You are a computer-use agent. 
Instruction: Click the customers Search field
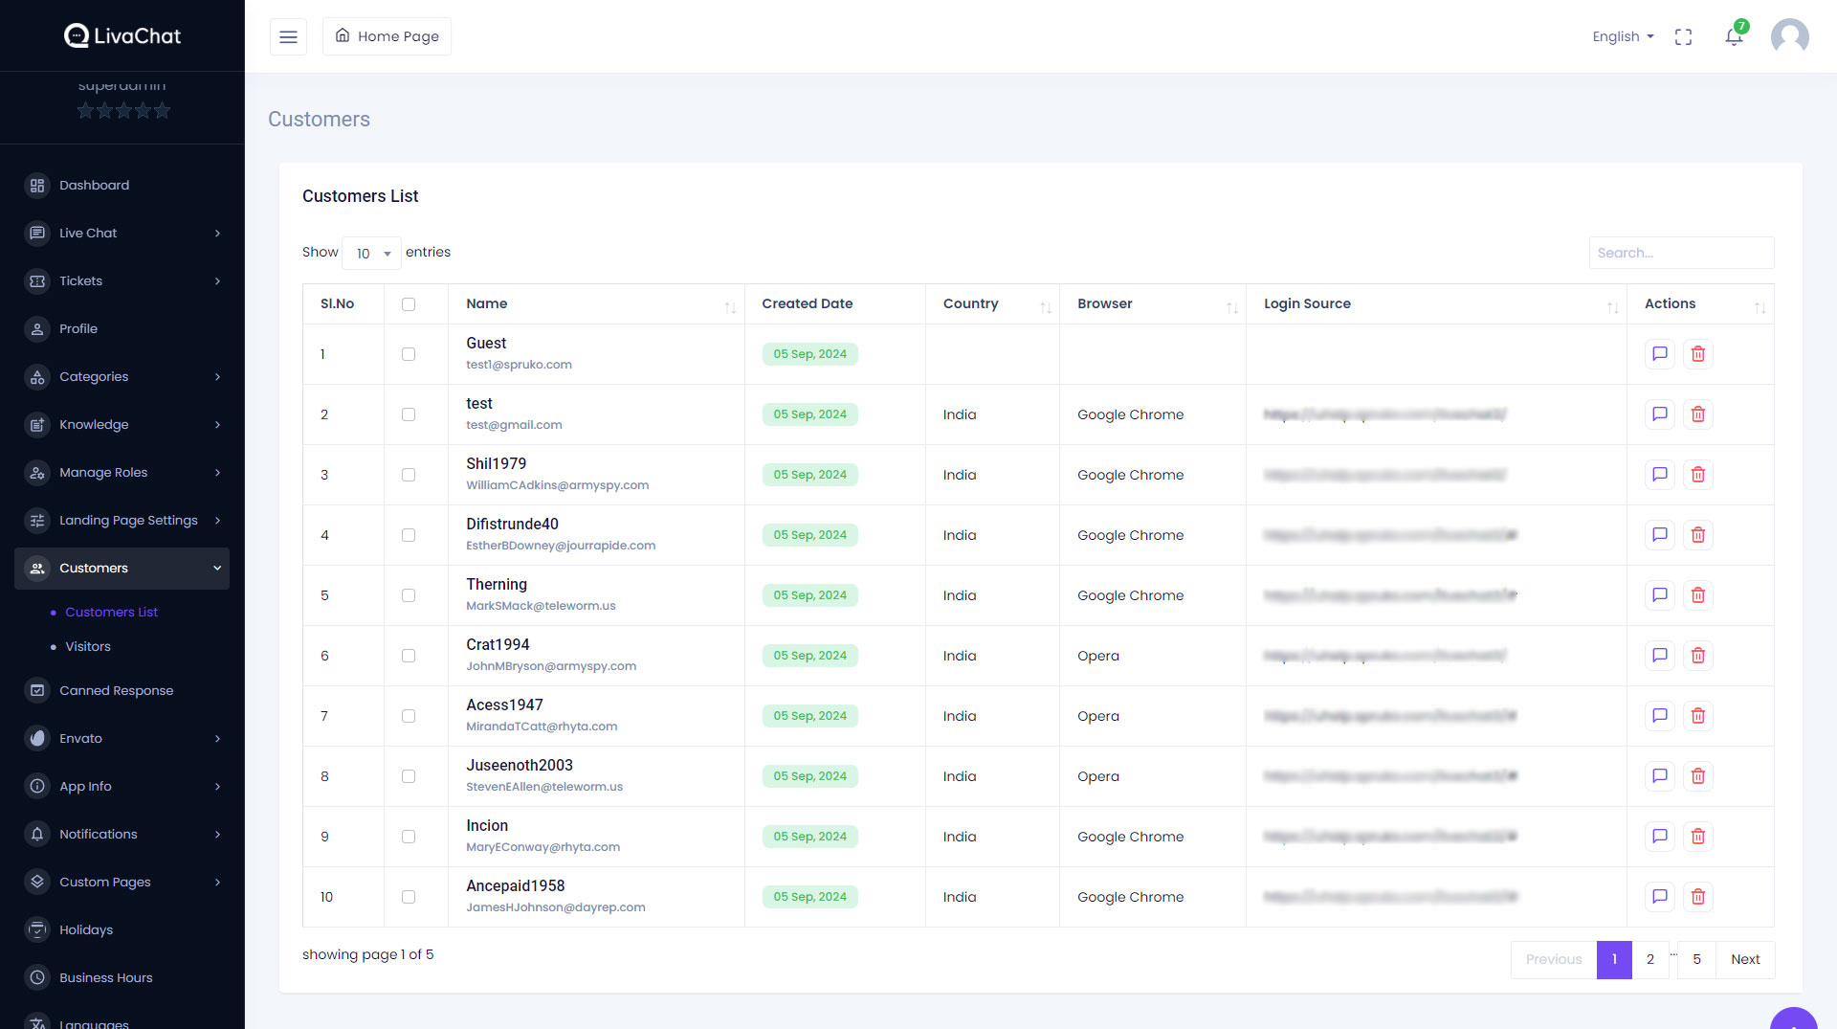point(1681,253)
